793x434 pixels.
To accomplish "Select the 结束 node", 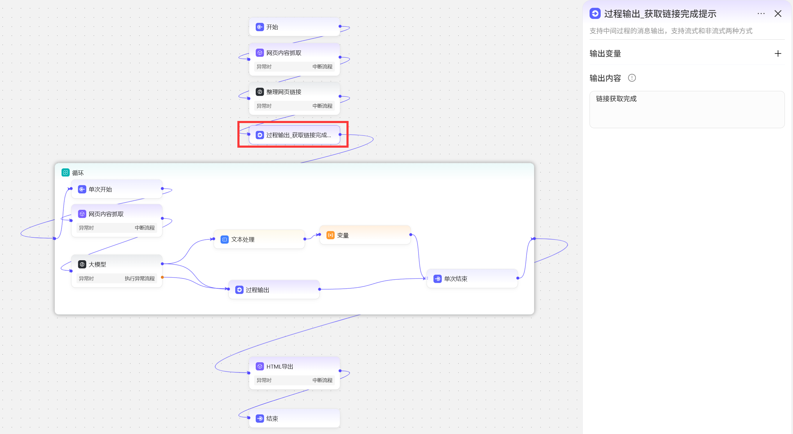I will coord(294,418).
